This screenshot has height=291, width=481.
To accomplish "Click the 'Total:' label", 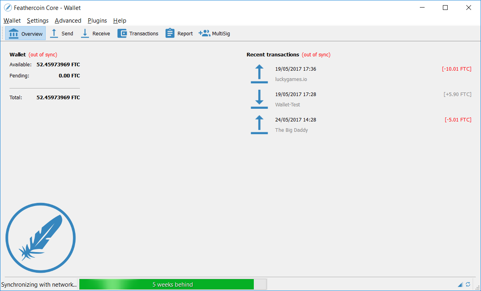I will tap(16, 98).
